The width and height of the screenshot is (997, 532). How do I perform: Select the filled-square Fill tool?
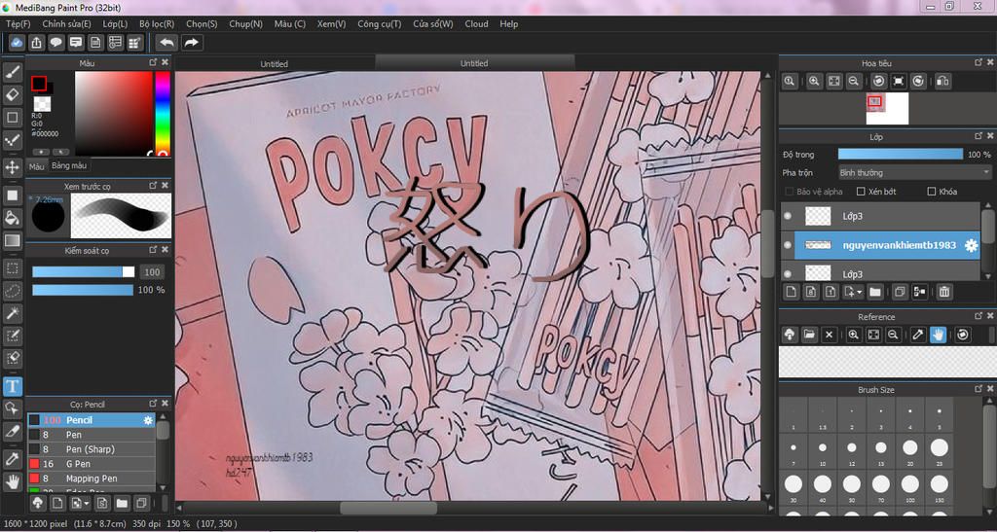[12, 195]
